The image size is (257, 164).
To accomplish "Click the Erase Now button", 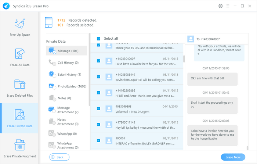I will point(233,157).
